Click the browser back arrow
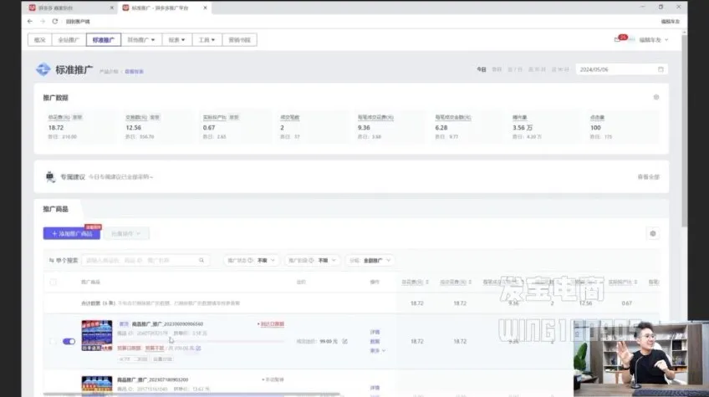This screenshot has width=709, height=397. click(x=31, y=21)
